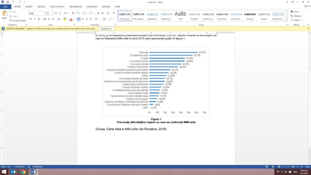311x175 pixels.
Task: Toggle center alignment for the paragraph
Action: [x=83, y=19]
